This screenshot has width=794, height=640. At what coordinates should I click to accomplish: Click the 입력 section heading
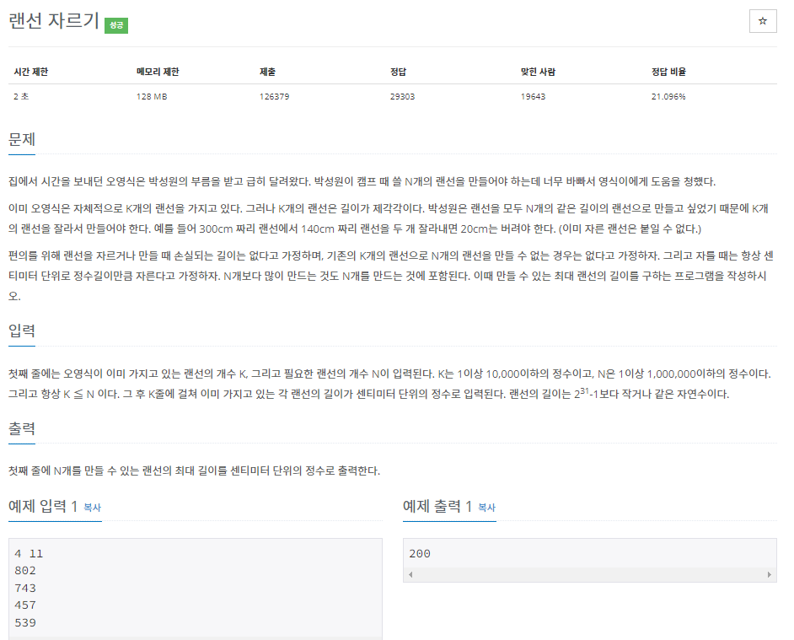(x=22, y=331)
